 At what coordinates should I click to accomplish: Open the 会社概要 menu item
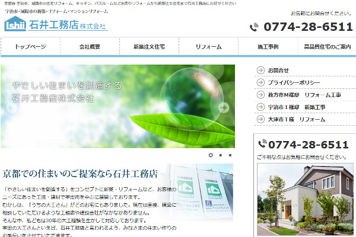90,46
